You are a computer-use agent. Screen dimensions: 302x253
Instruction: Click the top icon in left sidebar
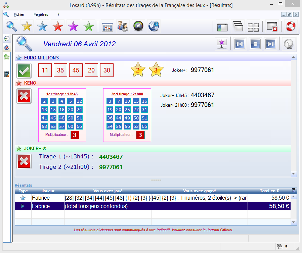[6, 39]
